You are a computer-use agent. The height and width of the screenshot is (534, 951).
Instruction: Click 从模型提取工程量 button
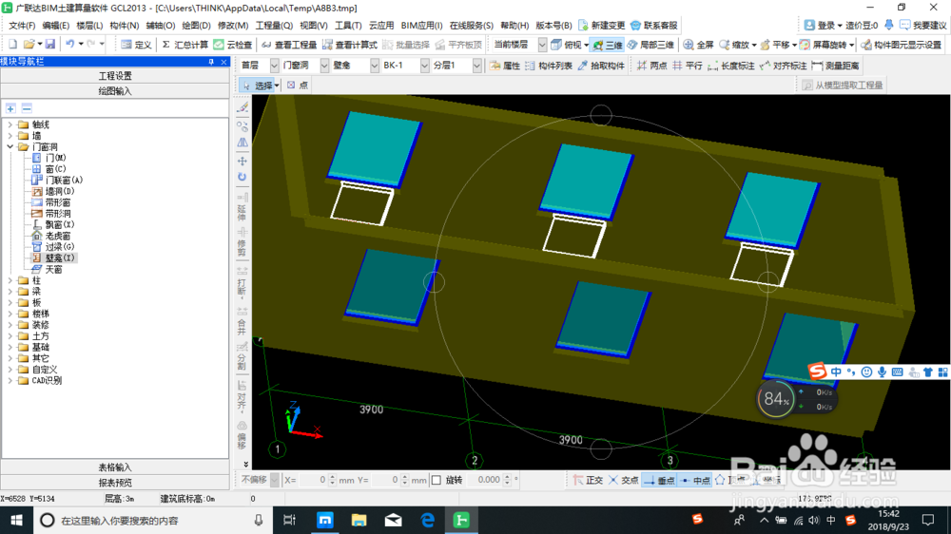pyautogui.click(x=843, y=86)
